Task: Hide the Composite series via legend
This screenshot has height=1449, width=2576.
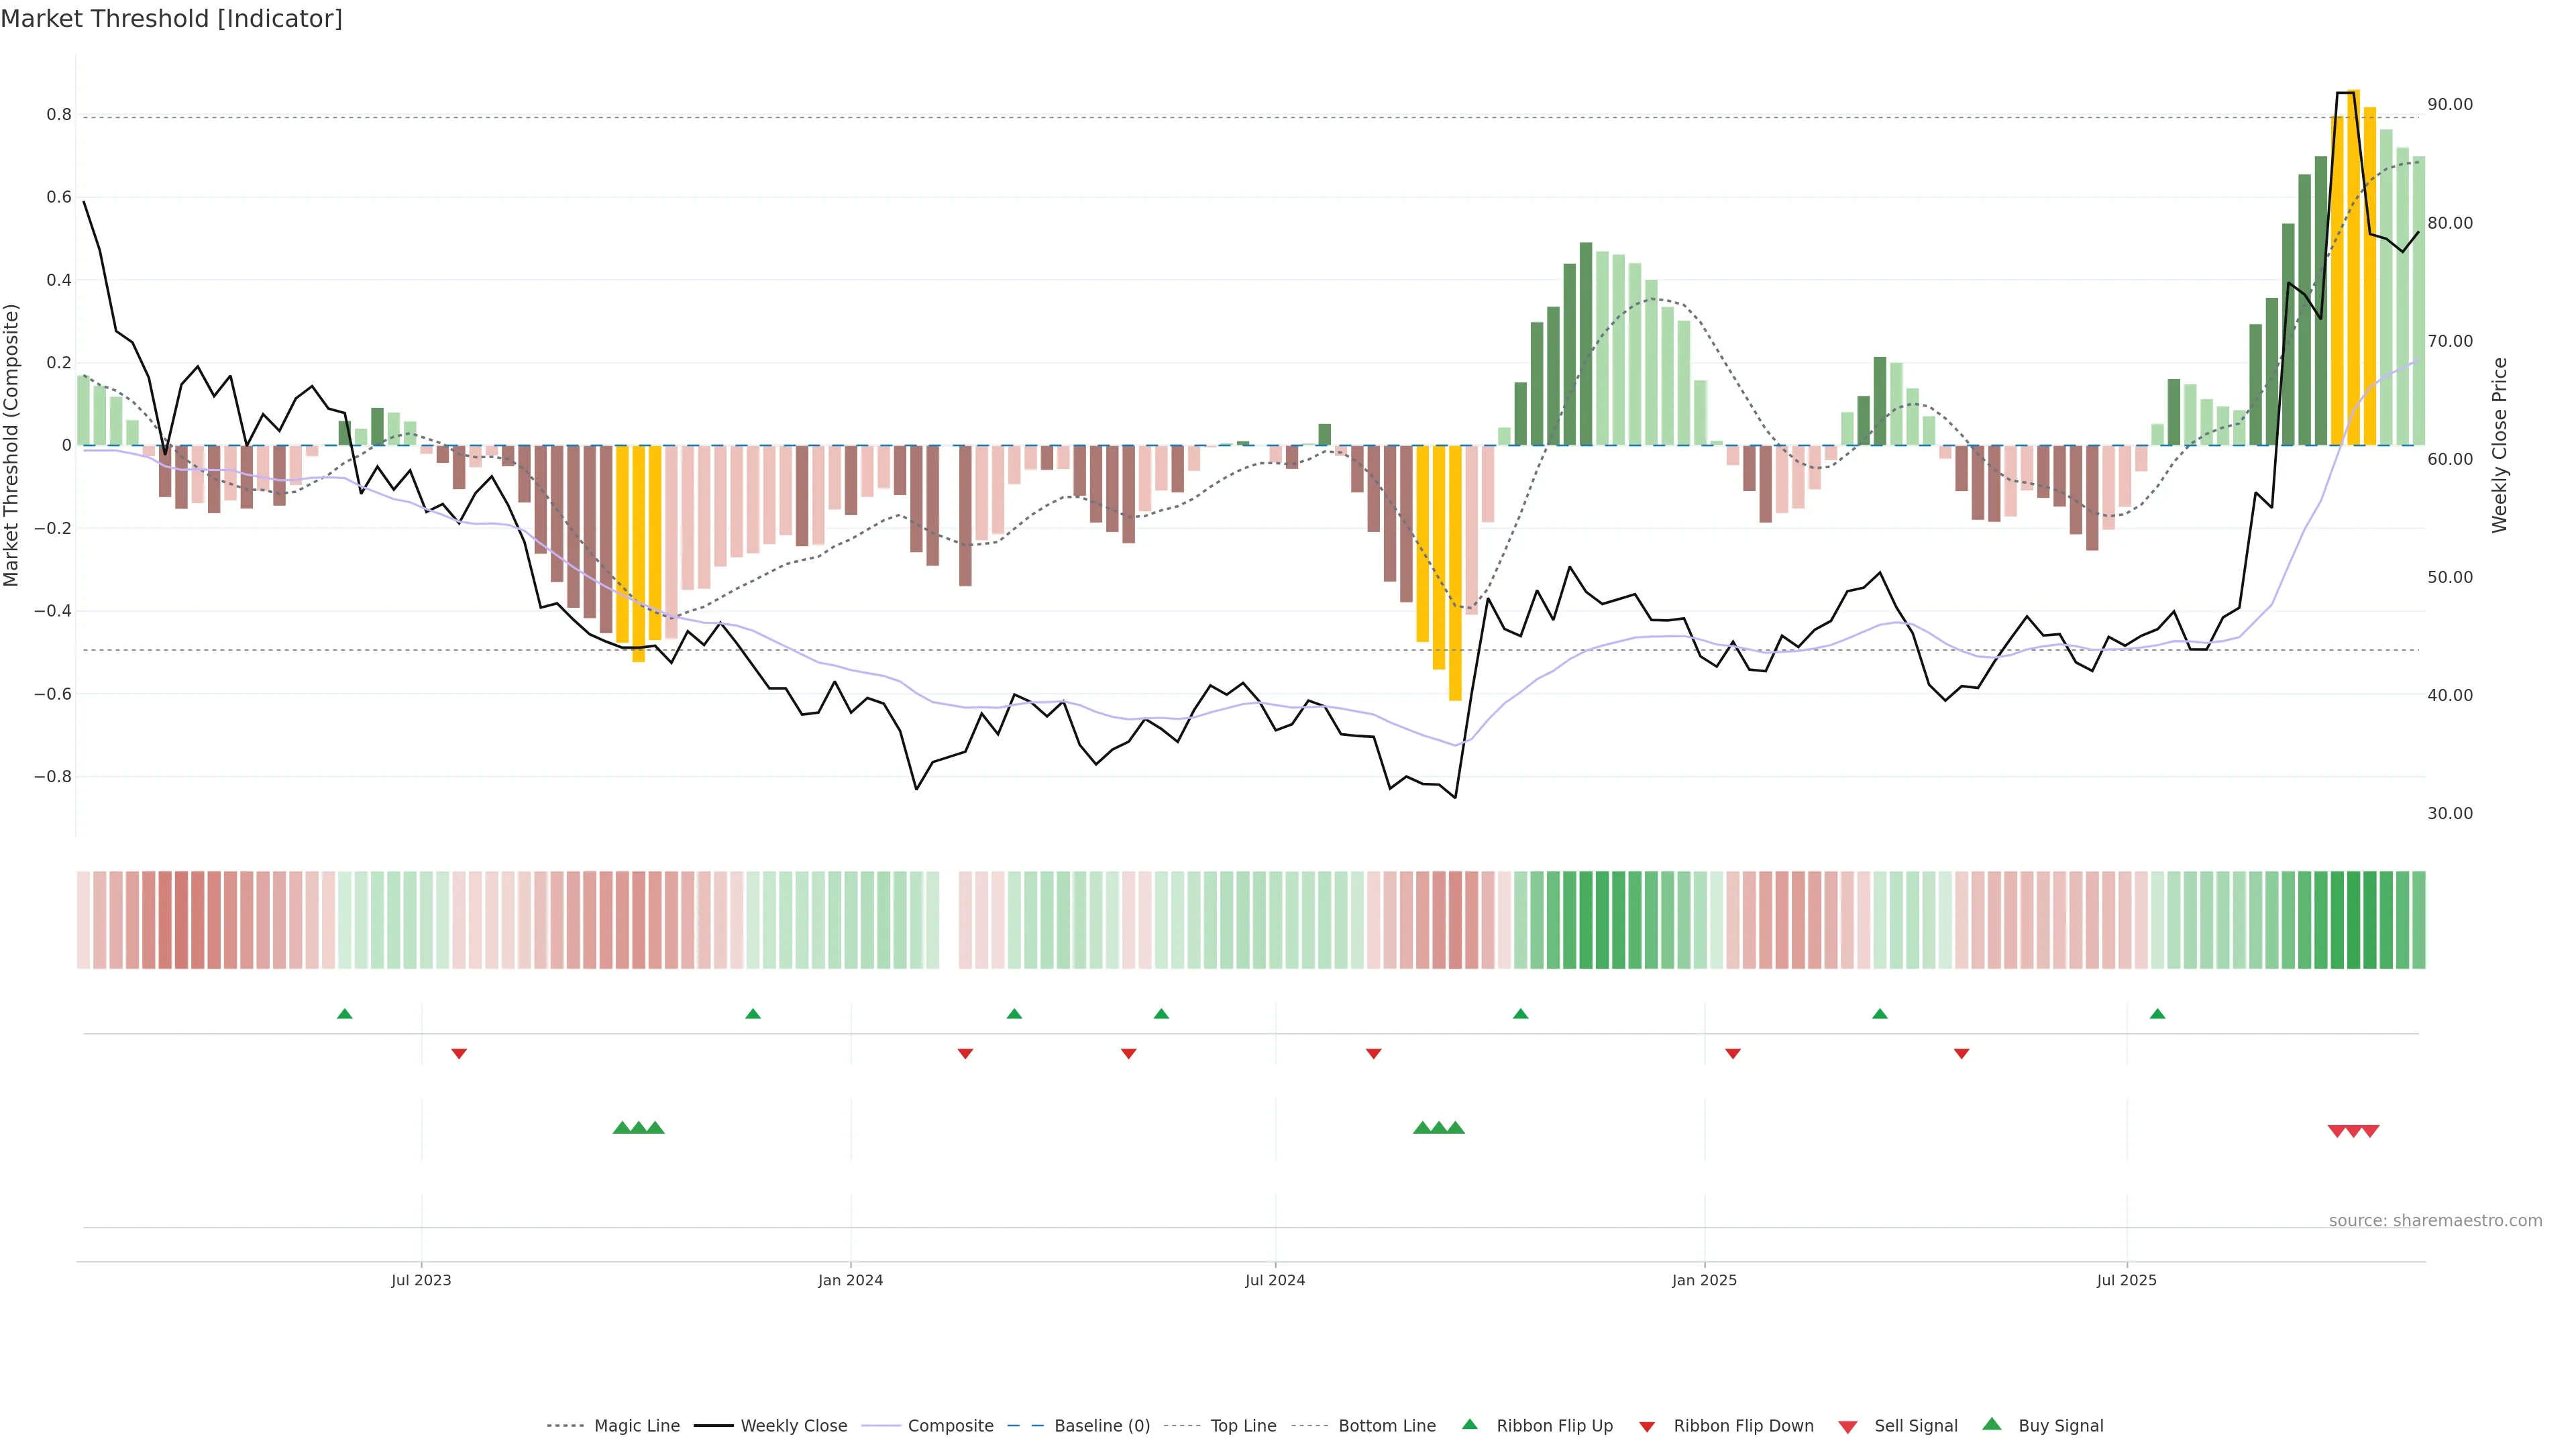Action: 950,1426
